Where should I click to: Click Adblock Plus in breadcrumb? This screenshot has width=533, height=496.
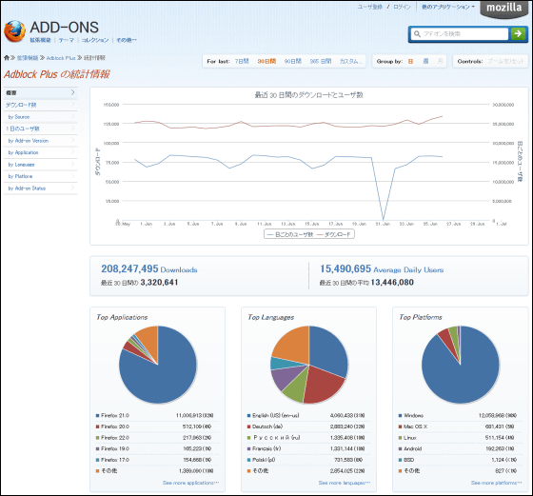pyautogui.click(x=61, y=58)
